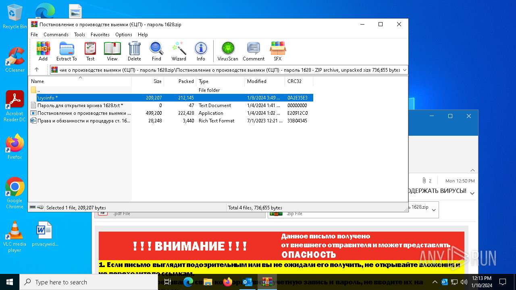Open the File menu
This screenshot has height=290, width=516.
(34, 35)
